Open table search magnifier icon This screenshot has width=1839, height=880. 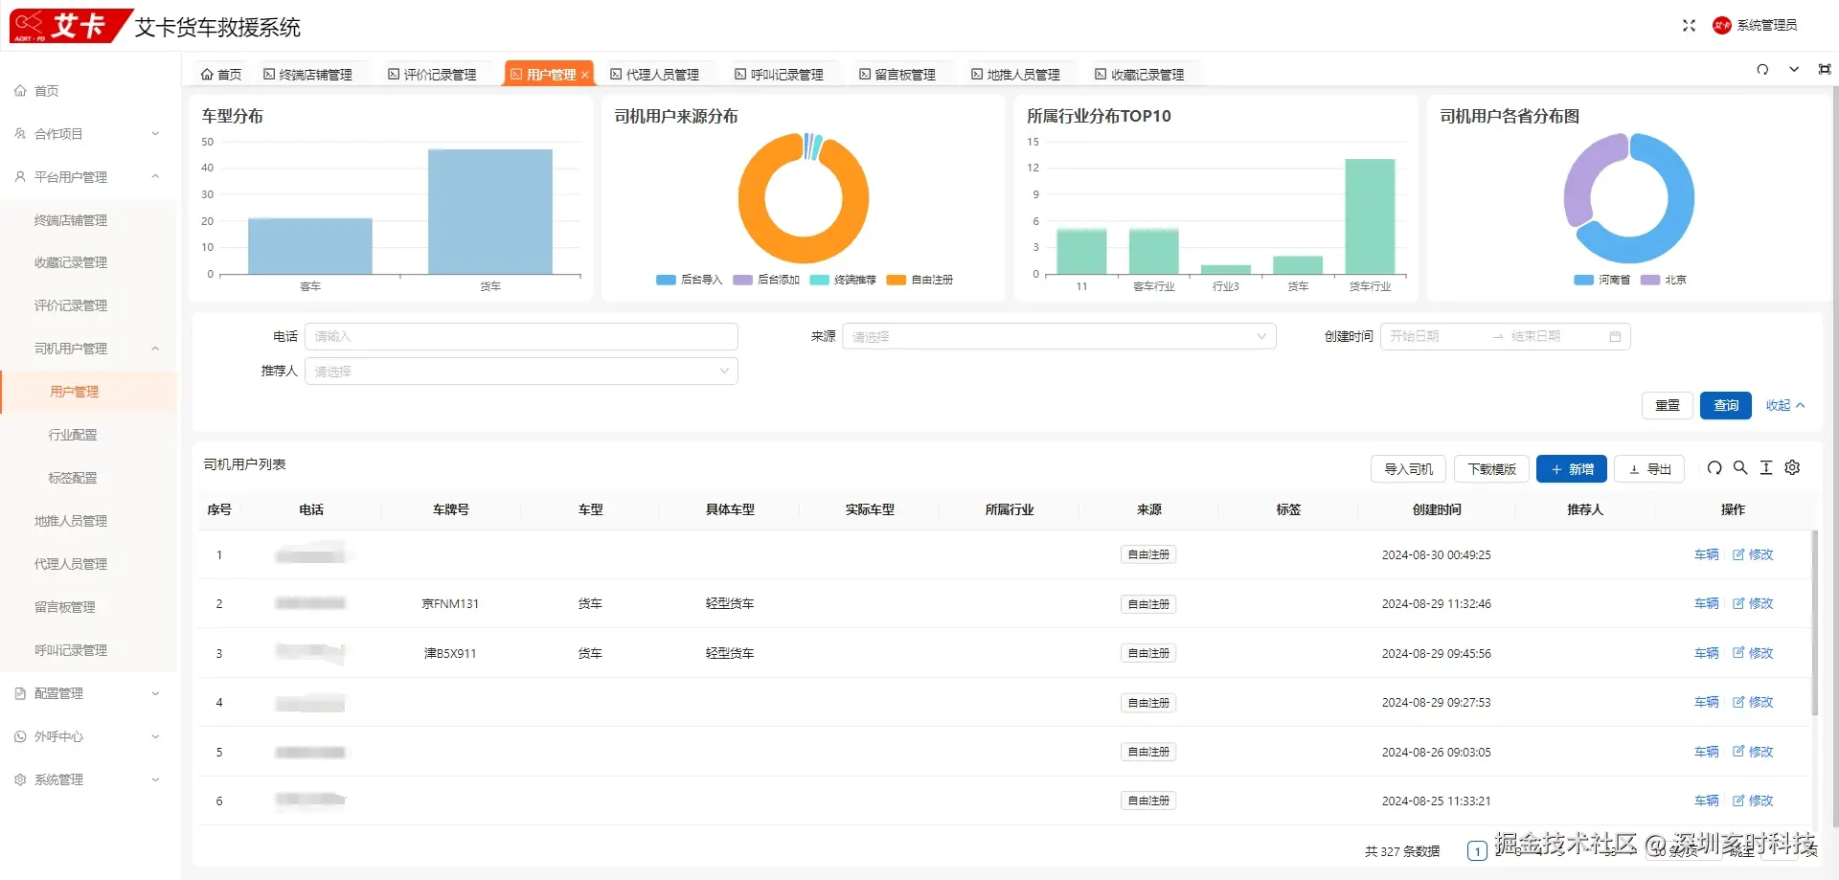[1740, 468]
